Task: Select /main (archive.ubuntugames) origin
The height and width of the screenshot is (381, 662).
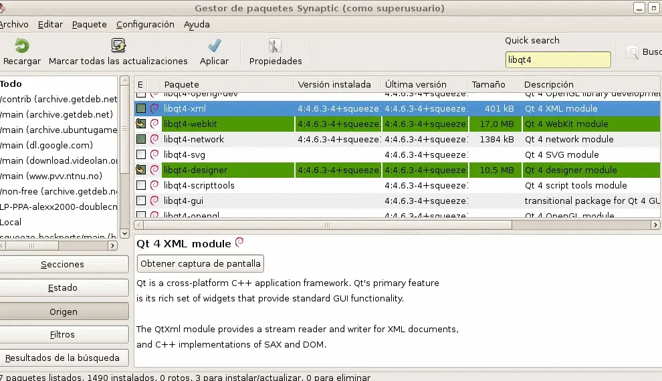Action: pyautogui.click(x=59, y=130)
